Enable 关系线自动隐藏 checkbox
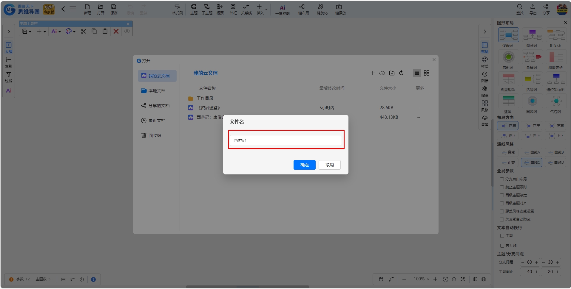 point(502,219)
